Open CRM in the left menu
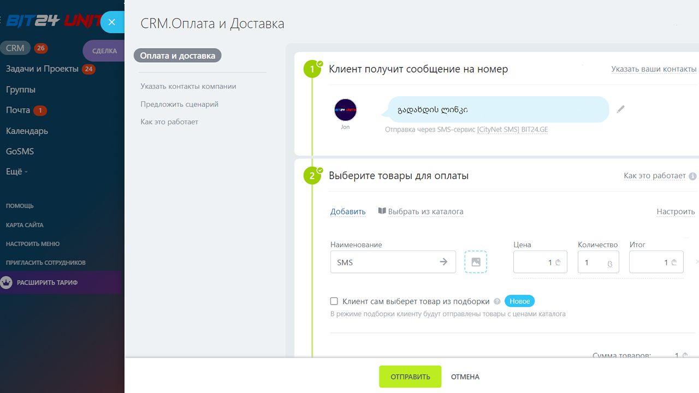699x393 pixels. click(15, 48)
